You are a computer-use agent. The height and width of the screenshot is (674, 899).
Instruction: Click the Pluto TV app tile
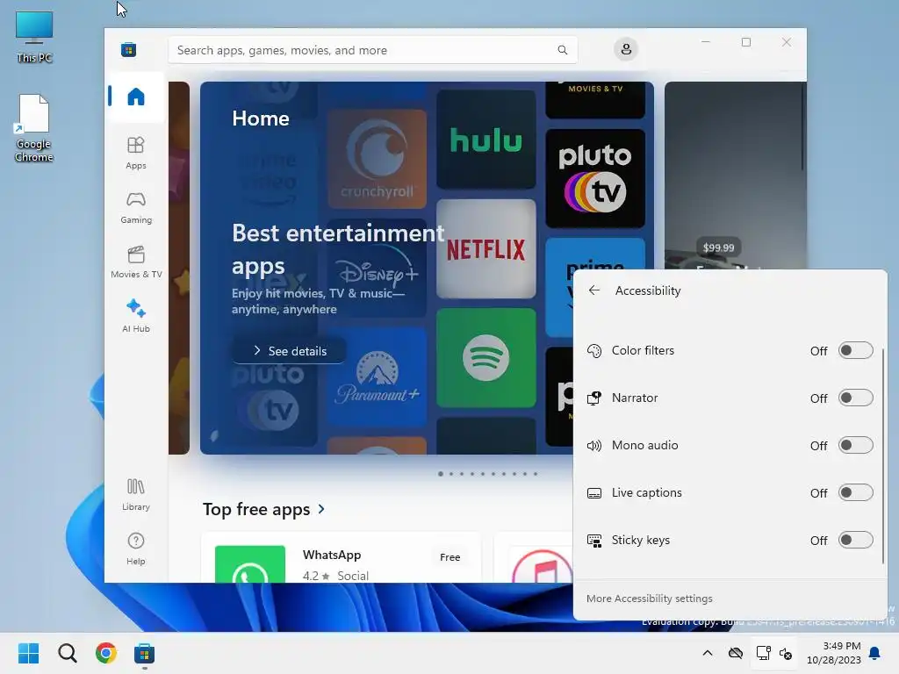[595, 178]
